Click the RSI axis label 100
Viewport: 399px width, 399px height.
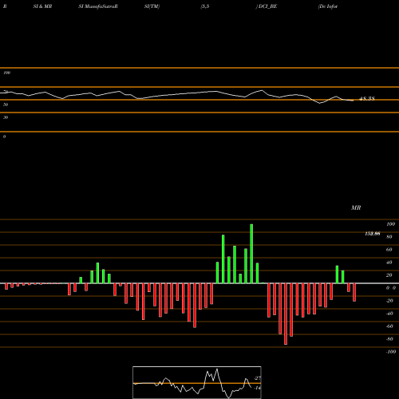point(6,73)
